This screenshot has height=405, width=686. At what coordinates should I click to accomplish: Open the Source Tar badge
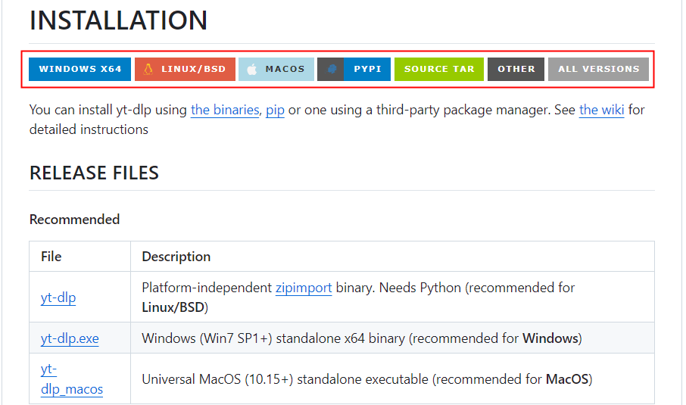click(439, 69)
